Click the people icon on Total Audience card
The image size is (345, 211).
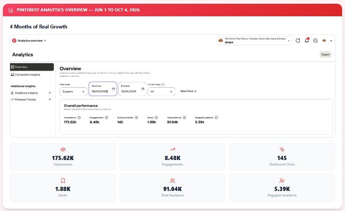(172, 180)
